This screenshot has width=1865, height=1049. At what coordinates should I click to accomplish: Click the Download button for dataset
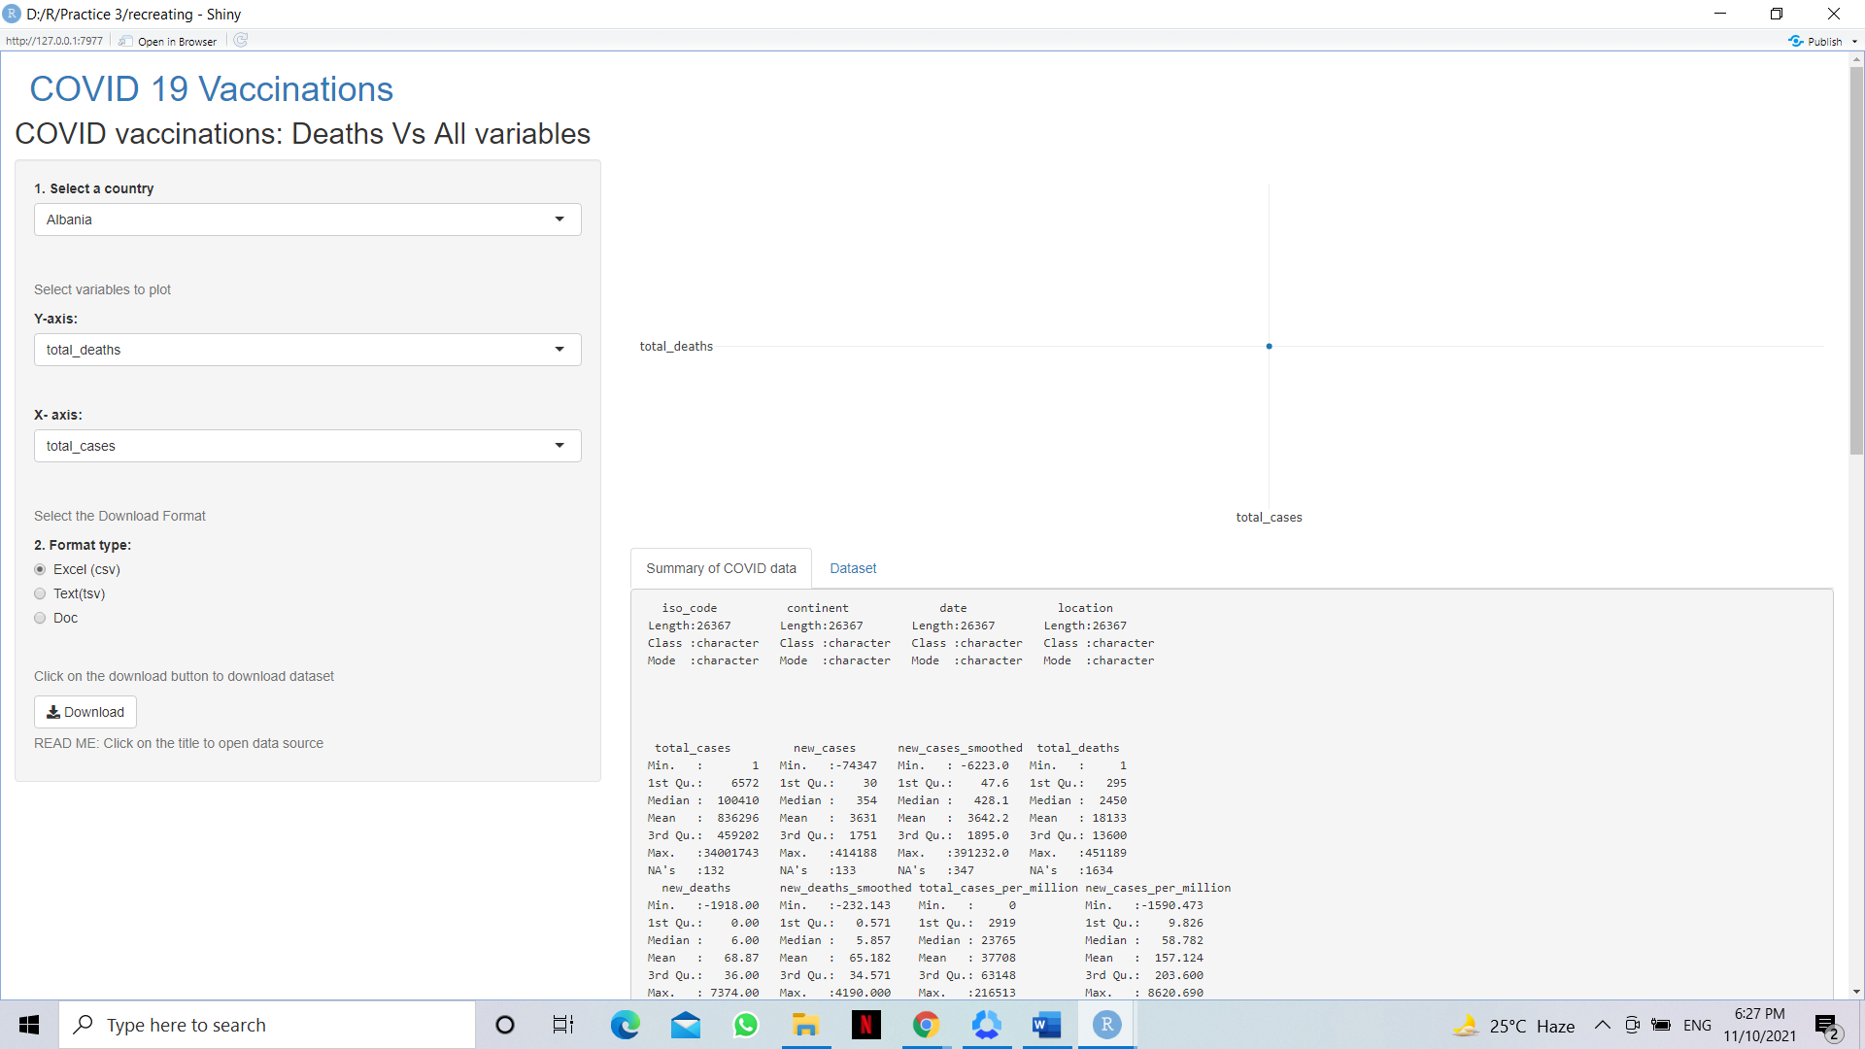pyautogui.click(x=85, y=711)
